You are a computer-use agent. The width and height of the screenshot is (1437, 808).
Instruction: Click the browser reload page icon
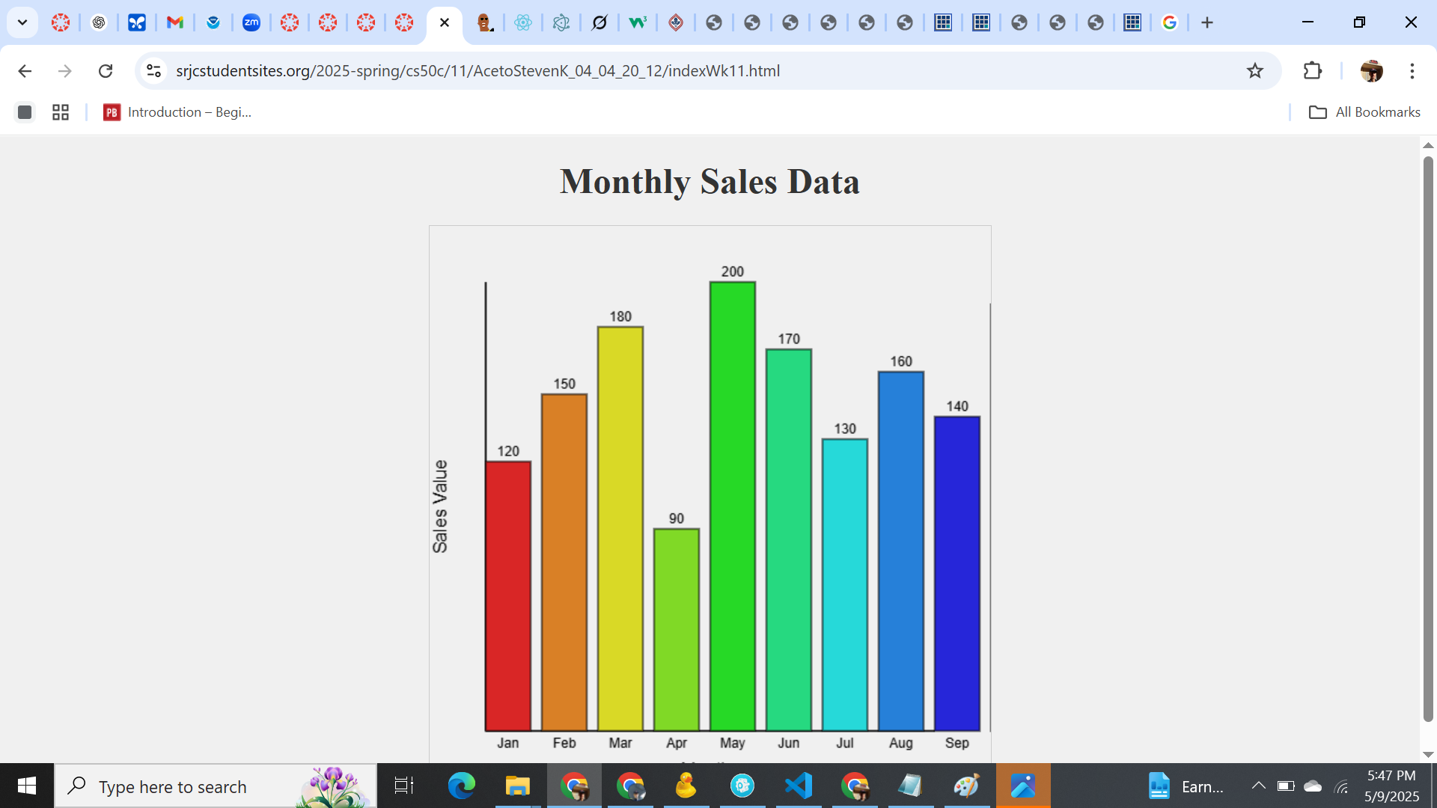[106, 71]
